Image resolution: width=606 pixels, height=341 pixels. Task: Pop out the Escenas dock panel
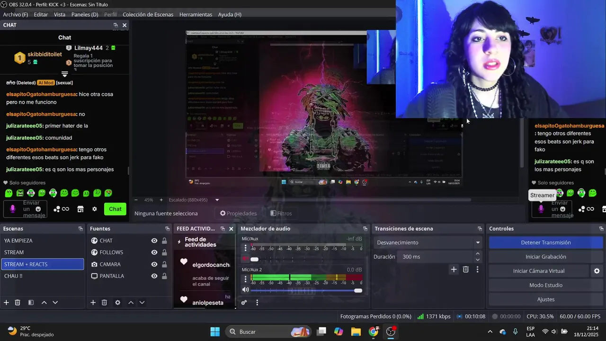(80, 229)
